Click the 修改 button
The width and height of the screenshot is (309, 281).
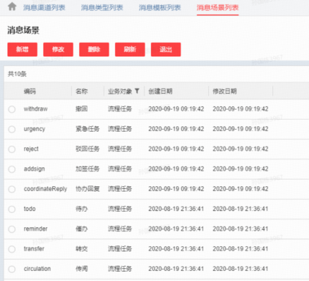point(58,50)
